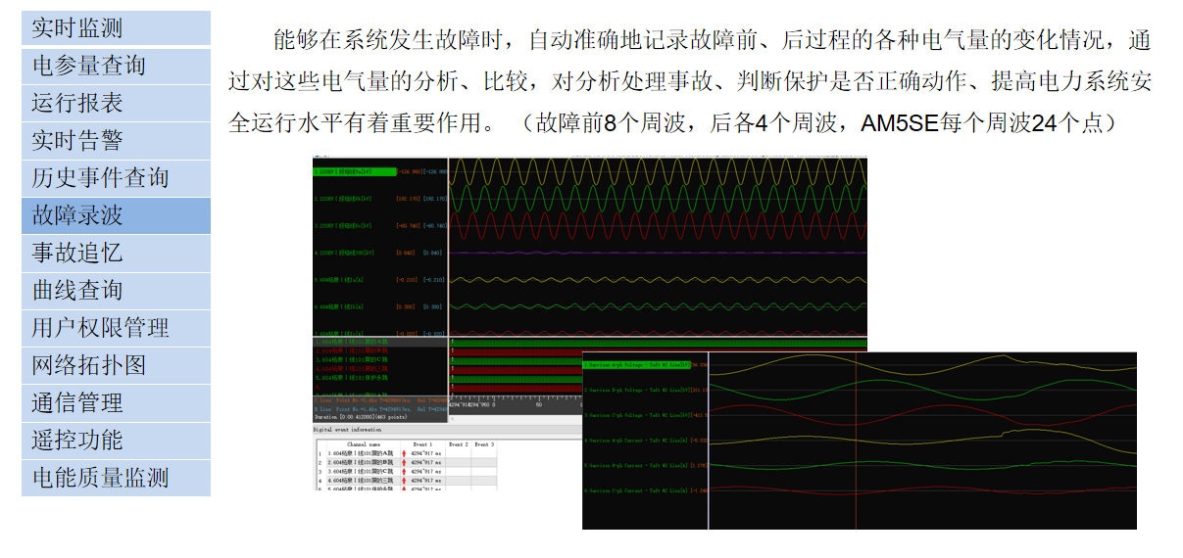Select Garrison B-ph Current channel row
This screenshot has width=1183, height=558.
645,465
